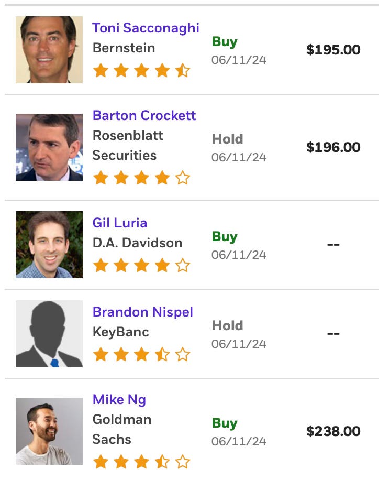Click Mike Ng's profile photo
Screen dimensions: 379x480
pyautogui.click(x=49, y=431)
